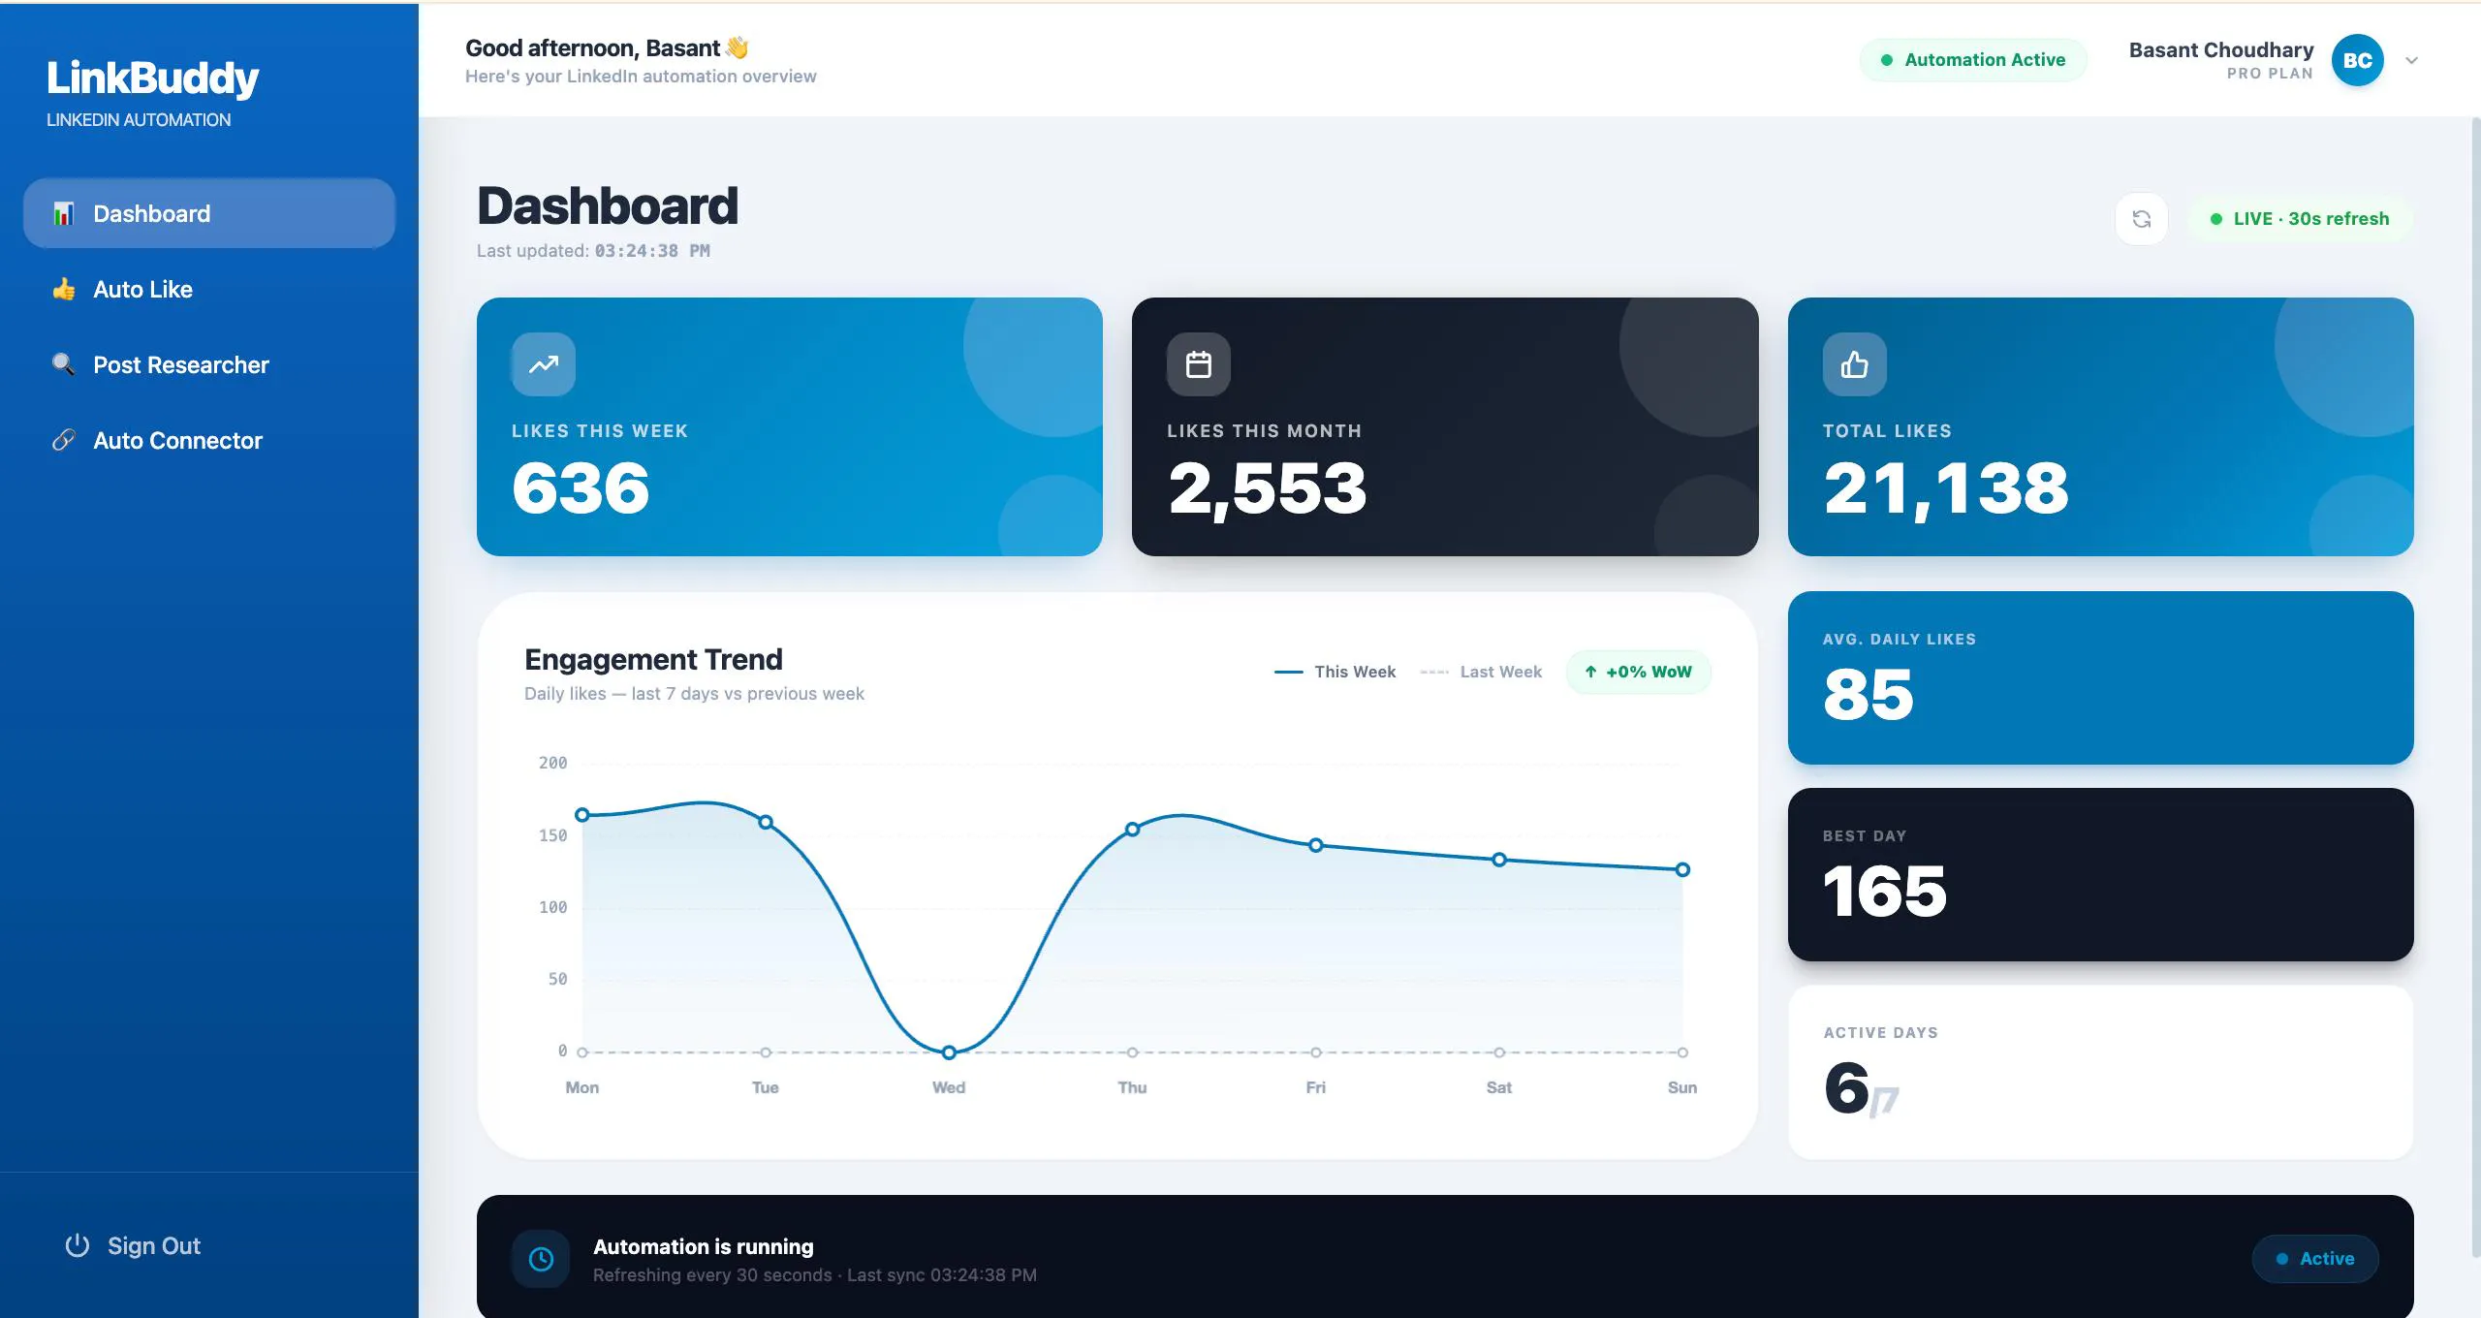Click the power icon next to Sign Out
Screen dimensions: 2481x1318
point(78,1245)
